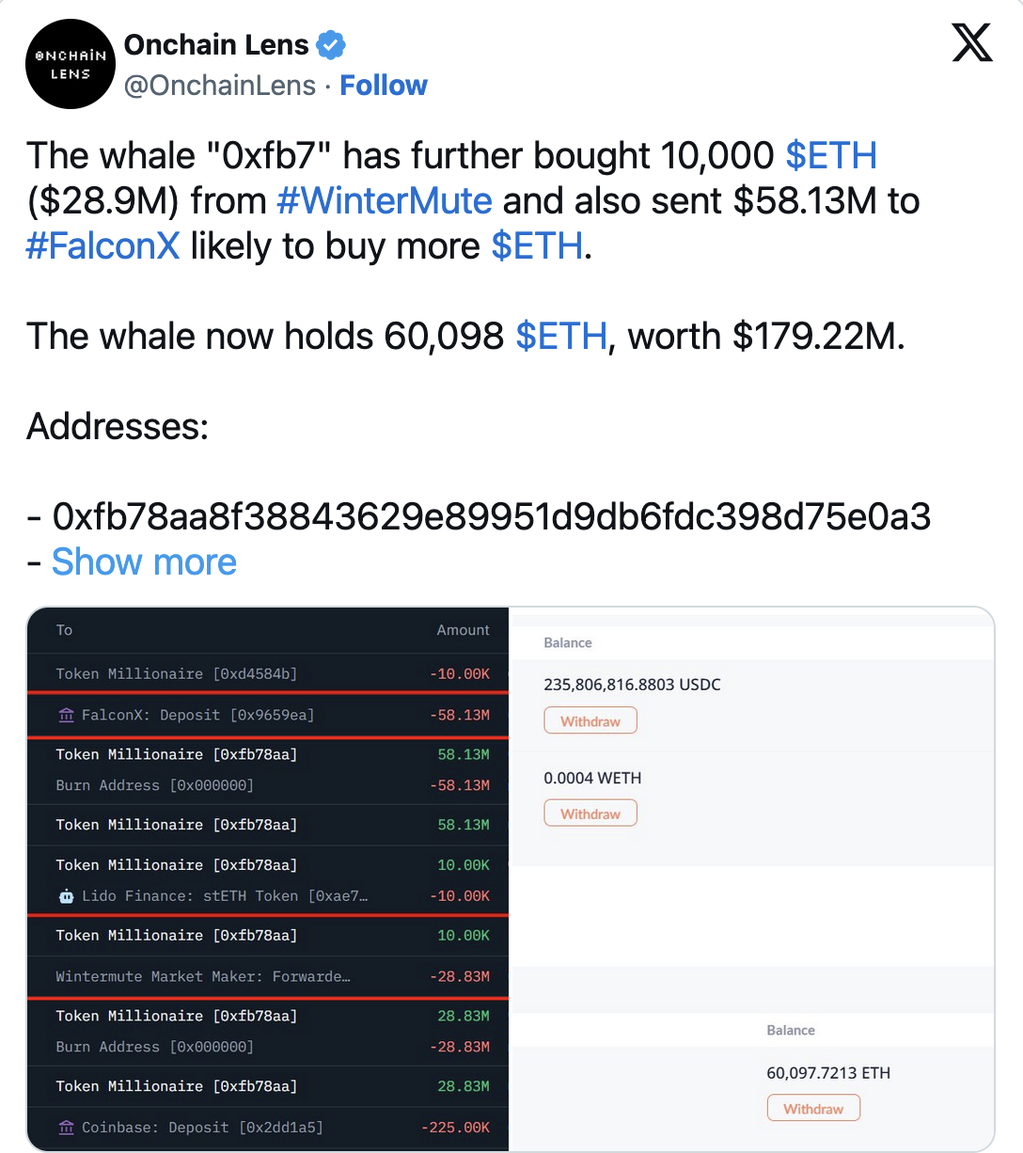Withdraw the 0.0004 WETH balance

pyautogui.click(x=590, y=813)
